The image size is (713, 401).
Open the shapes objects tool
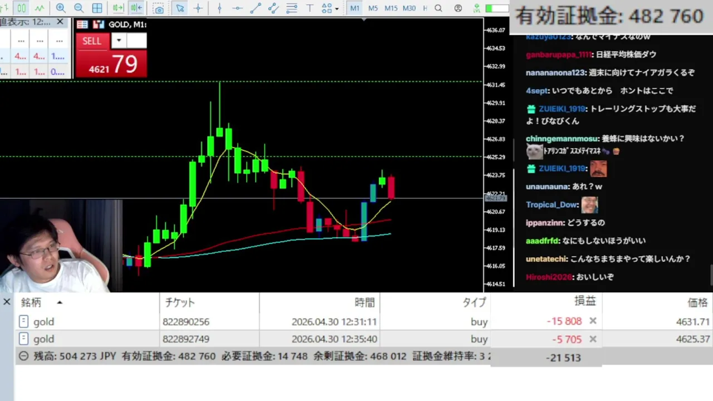click(x=327, y=8)
